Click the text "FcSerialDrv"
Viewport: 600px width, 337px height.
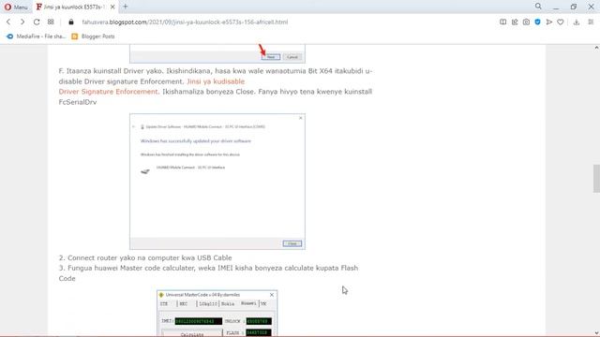(78, 102)
